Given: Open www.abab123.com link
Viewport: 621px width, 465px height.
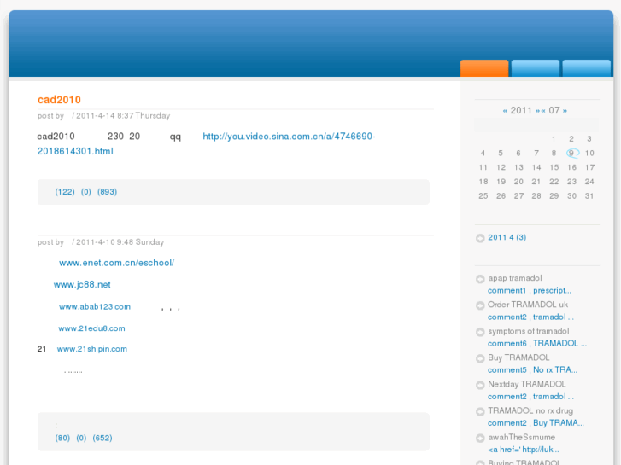Looking at the screenshot, I should point(95,306).
